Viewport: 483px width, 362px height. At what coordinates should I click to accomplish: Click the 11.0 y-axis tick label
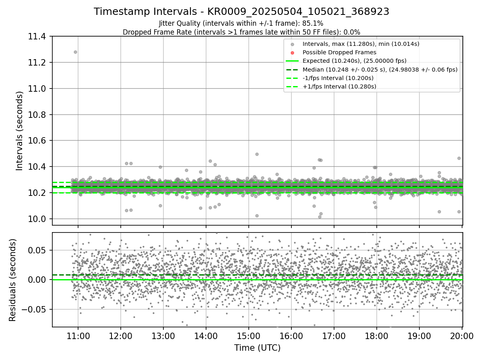(x=38, y=88)
